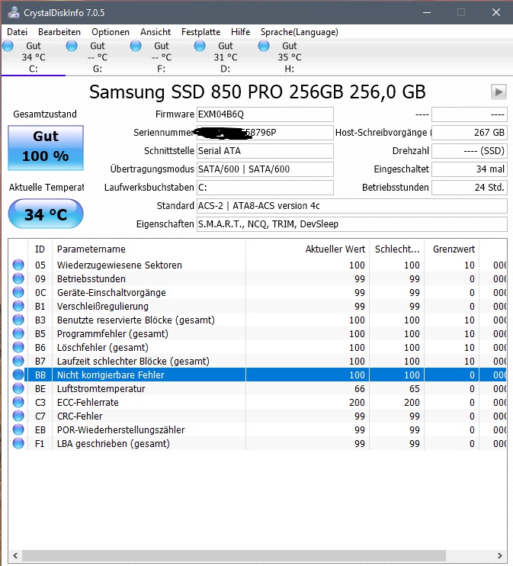Select the Luftstromtemperatur parameter name
This screenshot has height=566, width=513.
point(101,389)
